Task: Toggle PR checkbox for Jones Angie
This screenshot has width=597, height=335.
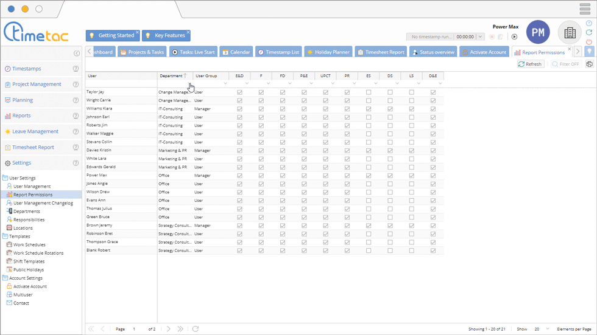Action: [347, 184]
